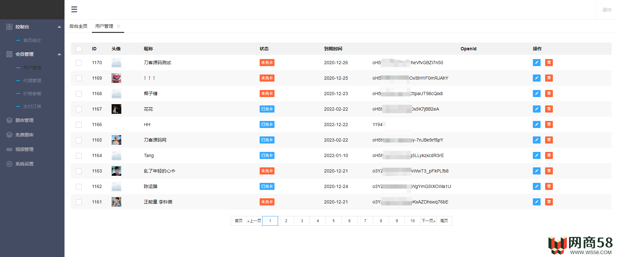
Task: Check the box for user 1165
Action: coord(79,140)
